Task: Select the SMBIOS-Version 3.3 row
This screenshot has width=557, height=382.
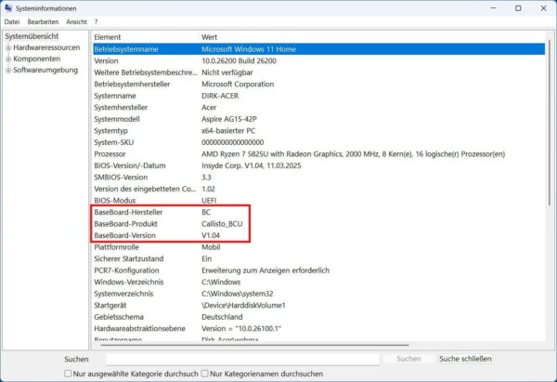Action: [x=318, y=178]
